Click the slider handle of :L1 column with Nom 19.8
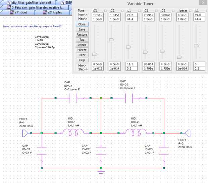 196,46
